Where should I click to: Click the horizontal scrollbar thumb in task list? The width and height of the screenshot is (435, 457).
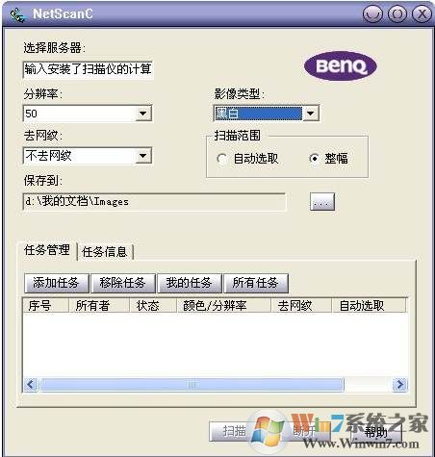pos(192,384)
